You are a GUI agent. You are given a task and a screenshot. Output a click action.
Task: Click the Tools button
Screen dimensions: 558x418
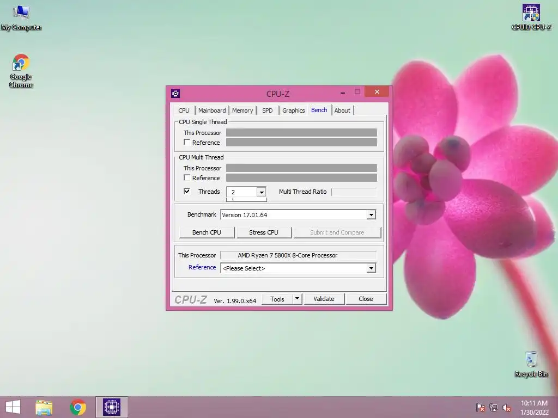coord(277,299)
